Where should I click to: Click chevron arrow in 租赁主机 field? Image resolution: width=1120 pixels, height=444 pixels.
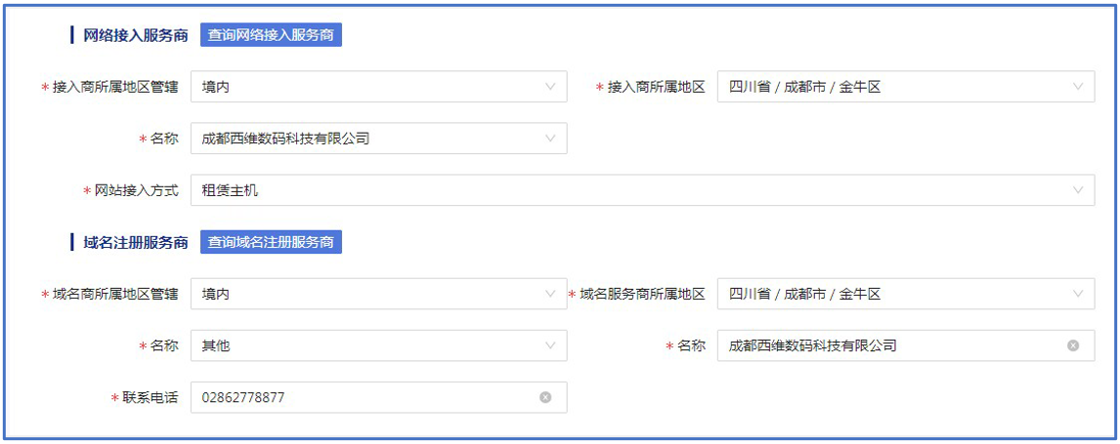coord(1078,190)
